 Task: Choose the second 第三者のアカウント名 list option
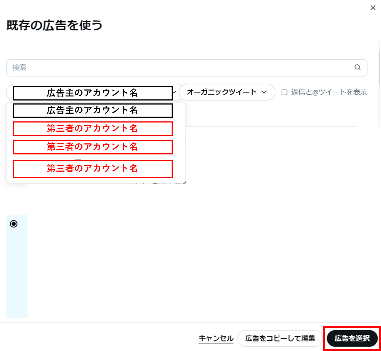click(x=92, y=147)
